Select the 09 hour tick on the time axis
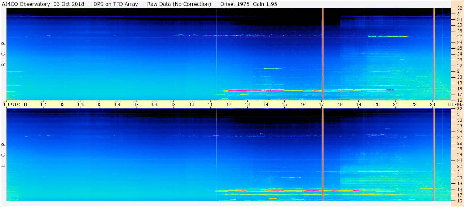 click(x=173, y=104)
